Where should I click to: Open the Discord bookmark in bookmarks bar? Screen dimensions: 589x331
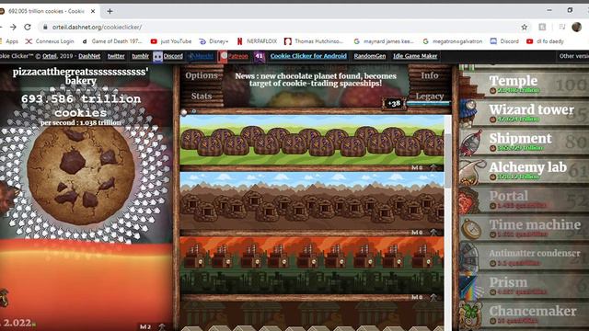point(504,41)
